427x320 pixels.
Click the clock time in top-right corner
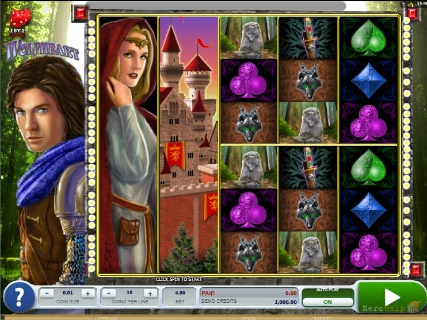pyautogui.click(x=422, y=4)
